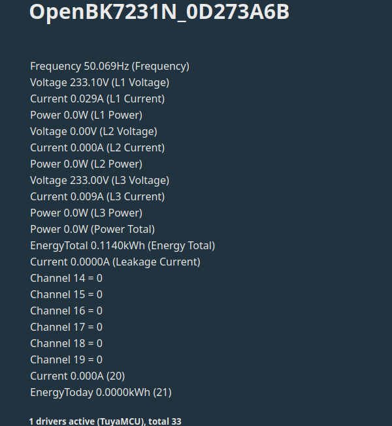Select the Frequency 50.069Hz reading

[x=110, y=67]
